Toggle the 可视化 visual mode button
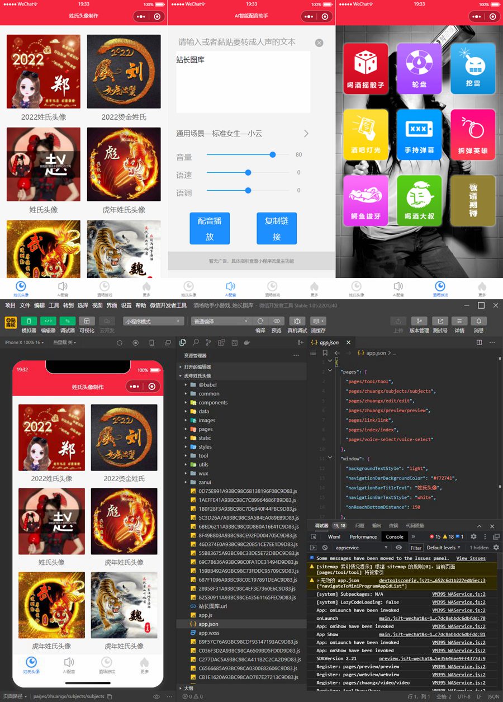This screenshot has width=503, height=702. coord(87,321)
